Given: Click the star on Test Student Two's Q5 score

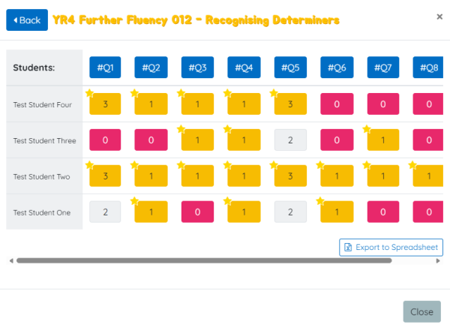Looking at the screenshot, I should (274, 166).
